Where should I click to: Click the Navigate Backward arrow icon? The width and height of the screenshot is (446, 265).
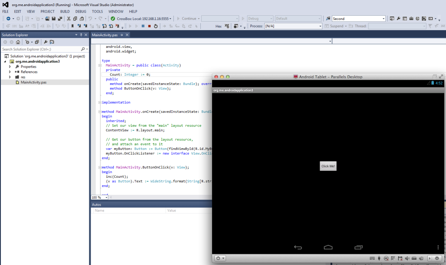point(8,18)
